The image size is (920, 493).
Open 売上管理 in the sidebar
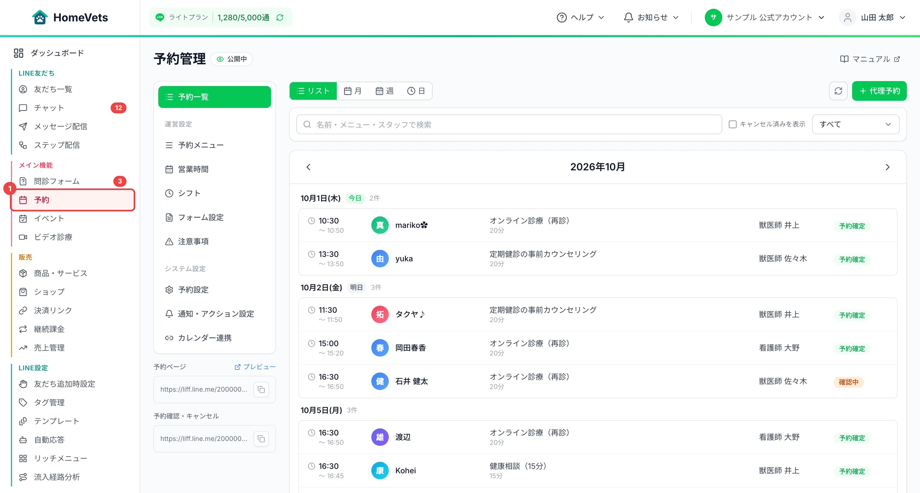pos(73,348)
